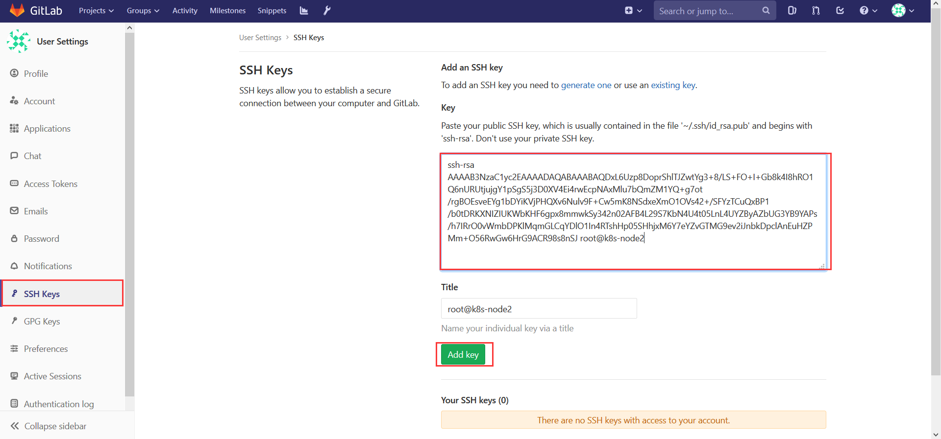Click the Profile icon in sidebar
941x439 pixels.
tap(14, 73)
